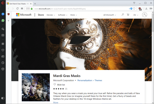
Task: Open the Opera main menu logo
Action: [3, 3]
